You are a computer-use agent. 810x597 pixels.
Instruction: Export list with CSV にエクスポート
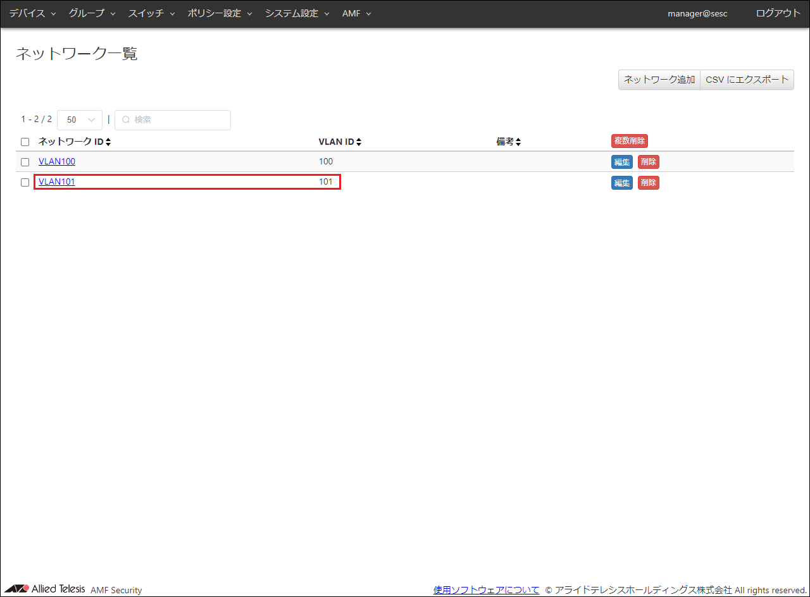pos(747,80)
